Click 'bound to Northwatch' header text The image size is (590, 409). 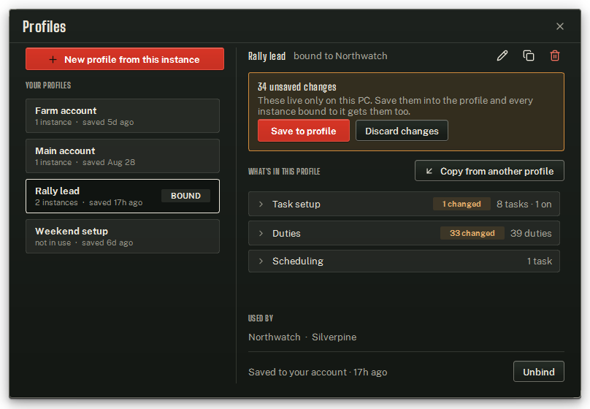340,56
